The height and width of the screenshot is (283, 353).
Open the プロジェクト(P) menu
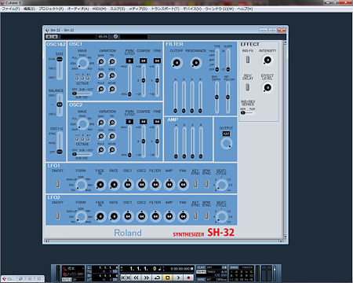51,9
